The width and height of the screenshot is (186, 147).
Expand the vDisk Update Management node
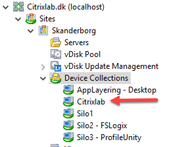[x=43, y=67]
